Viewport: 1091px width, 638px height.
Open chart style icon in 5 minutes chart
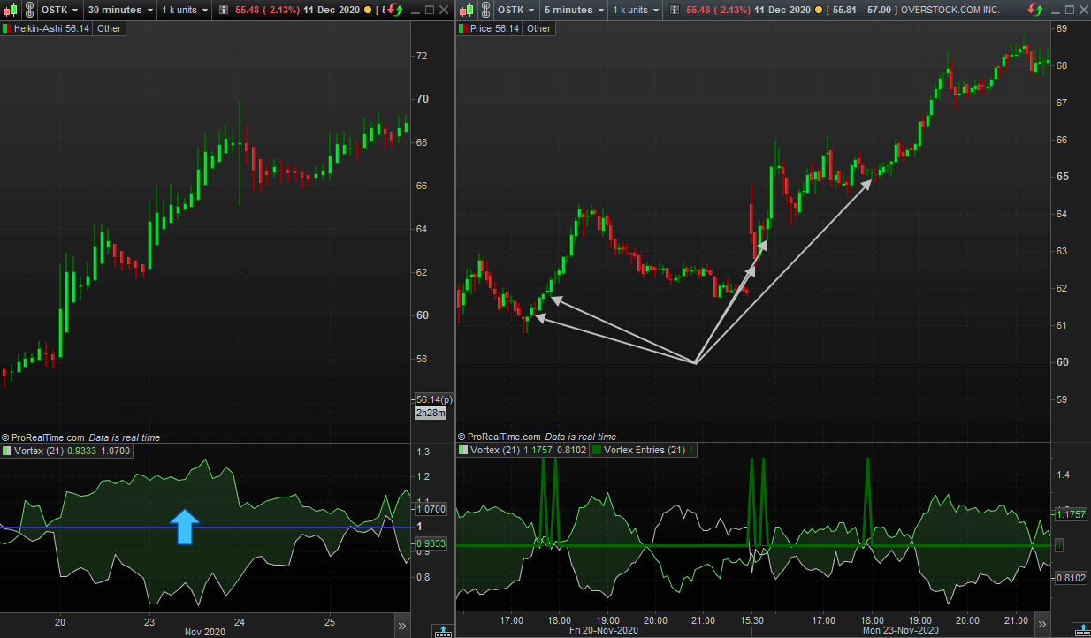[465, 10]
